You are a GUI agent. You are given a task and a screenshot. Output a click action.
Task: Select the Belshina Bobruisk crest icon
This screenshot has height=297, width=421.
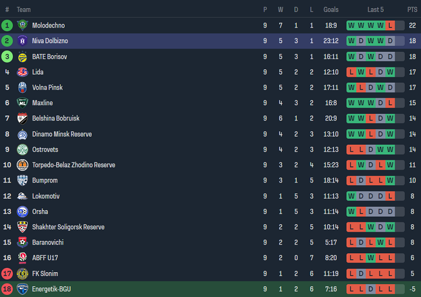(22, 118)
